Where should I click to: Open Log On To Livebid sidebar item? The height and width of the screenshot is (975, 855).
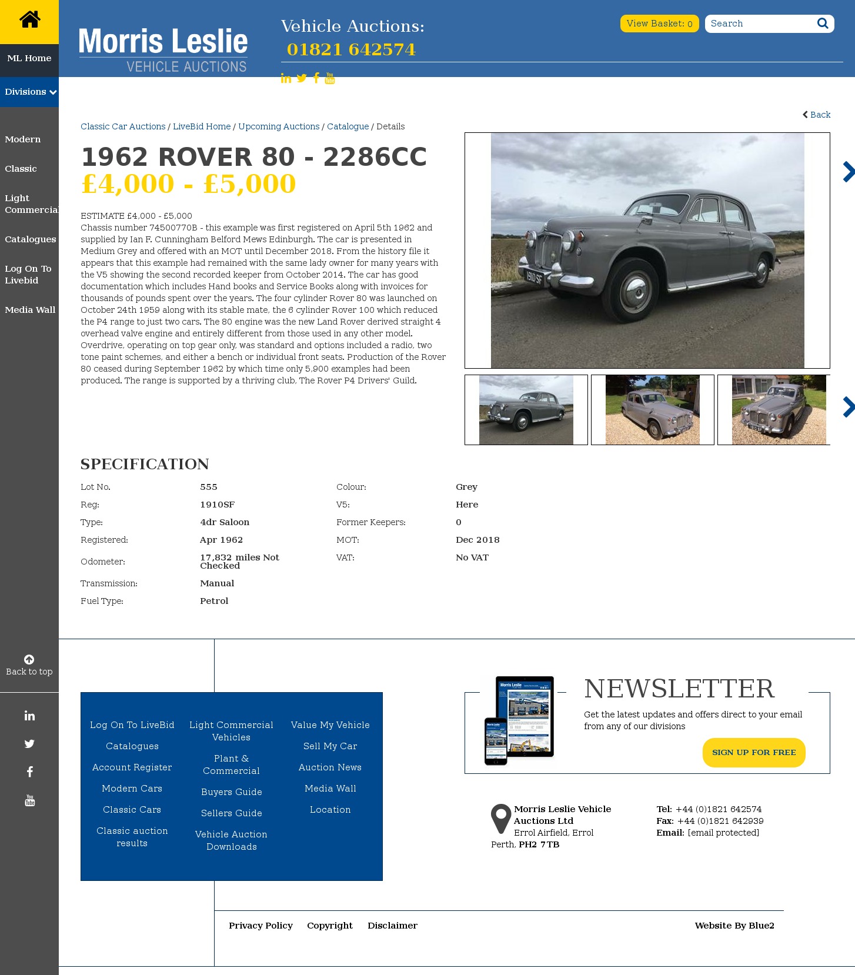28,275
